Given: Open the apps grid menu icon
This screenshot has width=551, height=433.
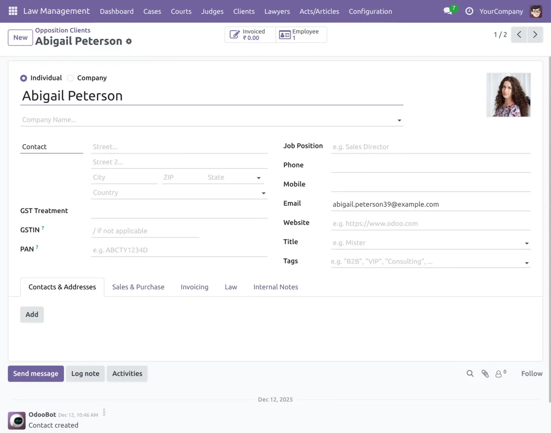Looking at the screenshot, I should click(x=13, y=10).
